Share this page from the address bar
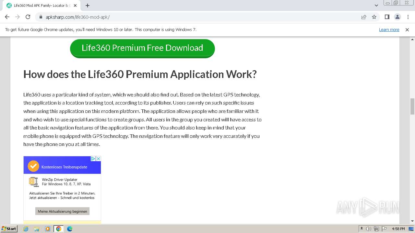Viewport: 415px width, 233px height. [x=364, y=17]
